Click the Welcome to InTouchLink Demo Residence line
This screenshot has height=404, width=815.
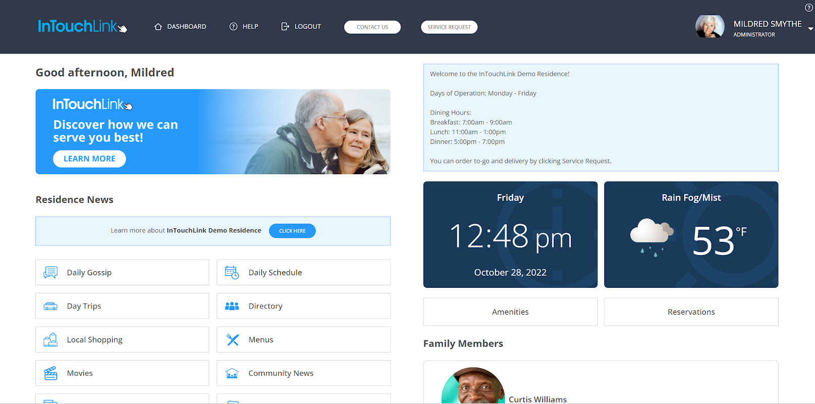pyautogui.click(x=500, y=74)
